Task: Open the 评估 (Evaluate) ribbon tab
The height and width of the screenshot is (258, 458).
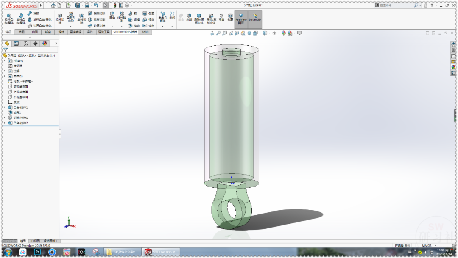Action: point(90,32)
